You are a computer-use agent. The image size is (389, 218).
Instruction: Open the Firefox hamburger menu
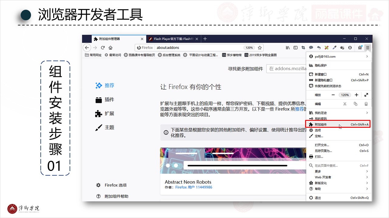368,48
